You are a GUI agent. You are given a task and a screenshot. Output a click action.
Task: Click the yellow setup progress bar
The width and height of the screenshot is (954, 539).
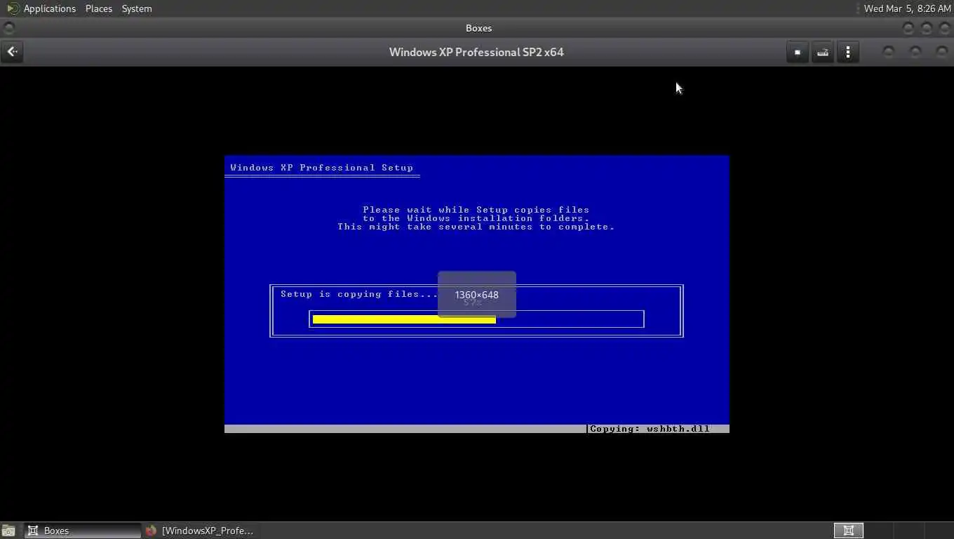(x=404, y=319)
